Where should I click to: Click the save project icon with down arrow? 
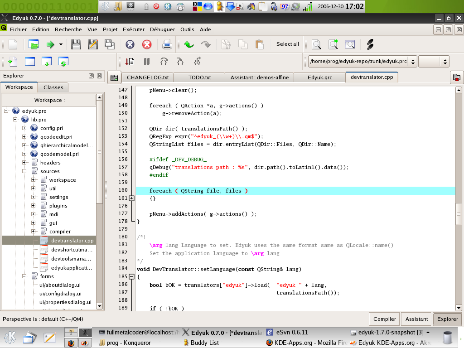coord(47,62)
